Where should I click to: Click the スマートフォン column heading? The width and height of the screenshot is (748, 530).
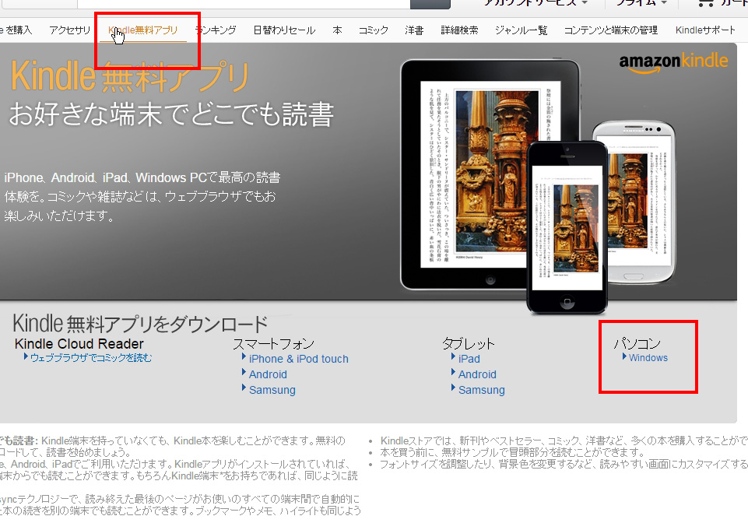click(x=273, y=344)
